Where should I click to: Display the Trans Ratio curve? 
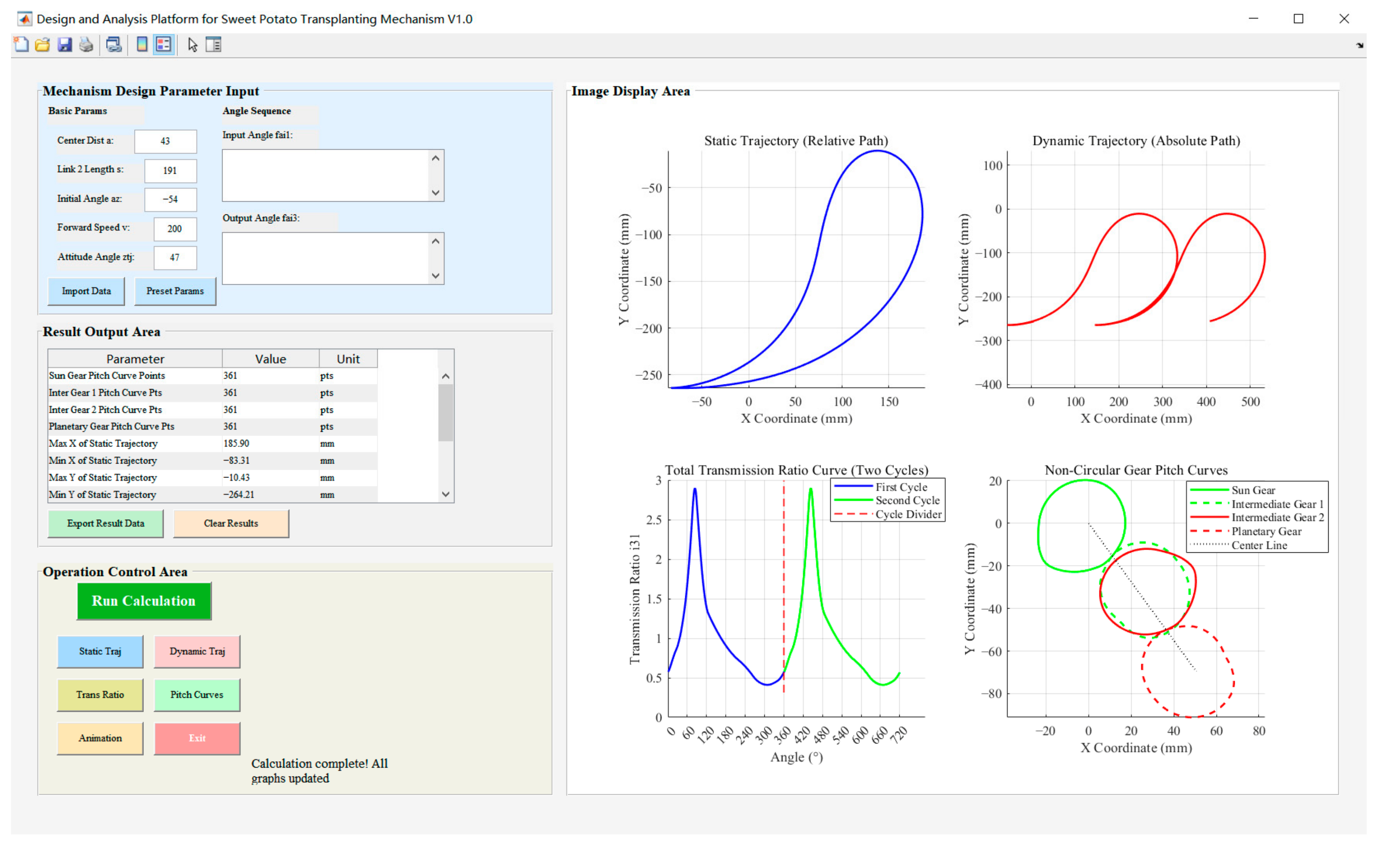[100, 695]
